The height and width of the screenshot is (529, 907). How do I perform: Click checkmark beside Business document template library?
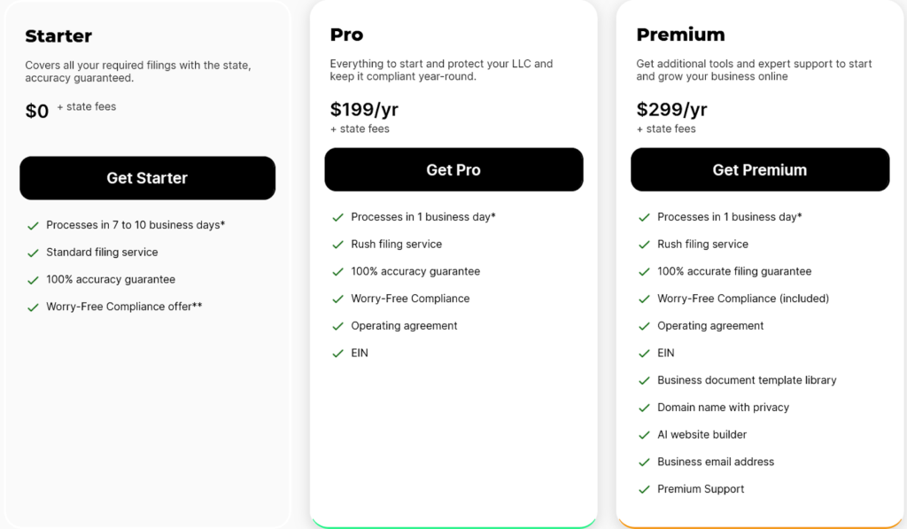click(644, 381)
